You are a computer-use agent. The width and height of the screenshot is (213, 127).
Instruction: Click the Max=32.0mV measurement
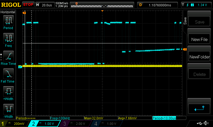tap(101, 118)
